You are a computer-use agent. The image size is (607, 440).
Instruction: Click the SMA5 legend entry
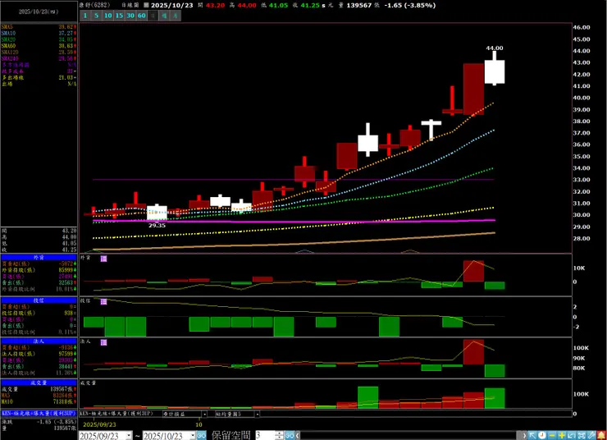pyautogui.click(x=39, y=27)
